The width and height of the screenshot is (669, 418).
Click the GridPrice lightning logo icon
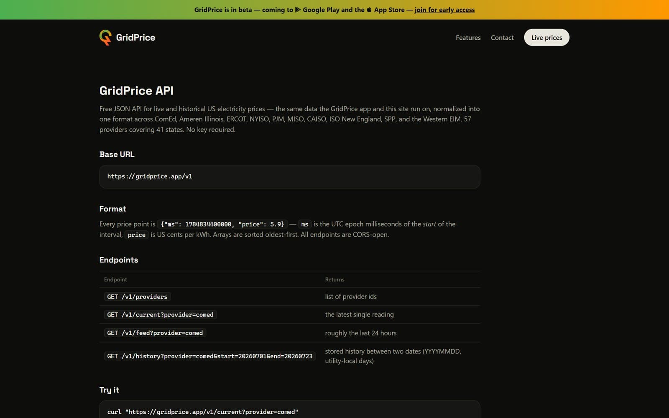pyautogui.click(x=105, y=38)
